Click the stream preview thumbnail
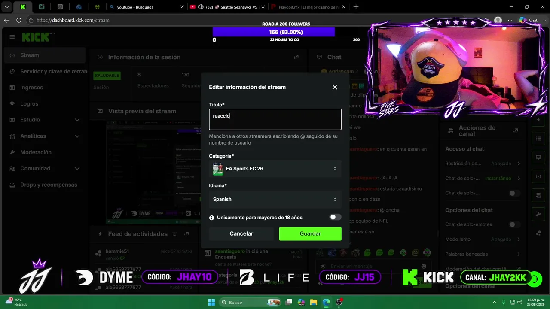Viewport: 550px width, 309px height. [x=153, y=173]
